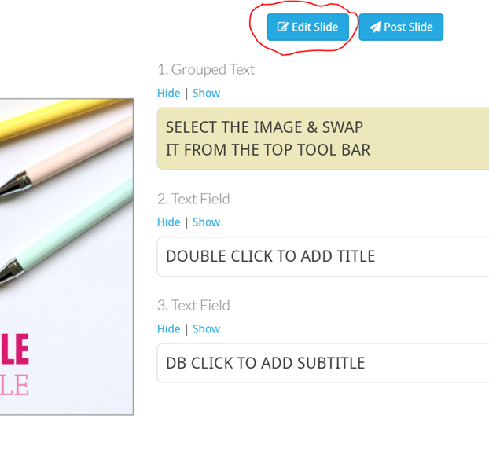Click the "3. Text Field" heading
This screenshot has height=451, width=489.
[x=193, y=305]
